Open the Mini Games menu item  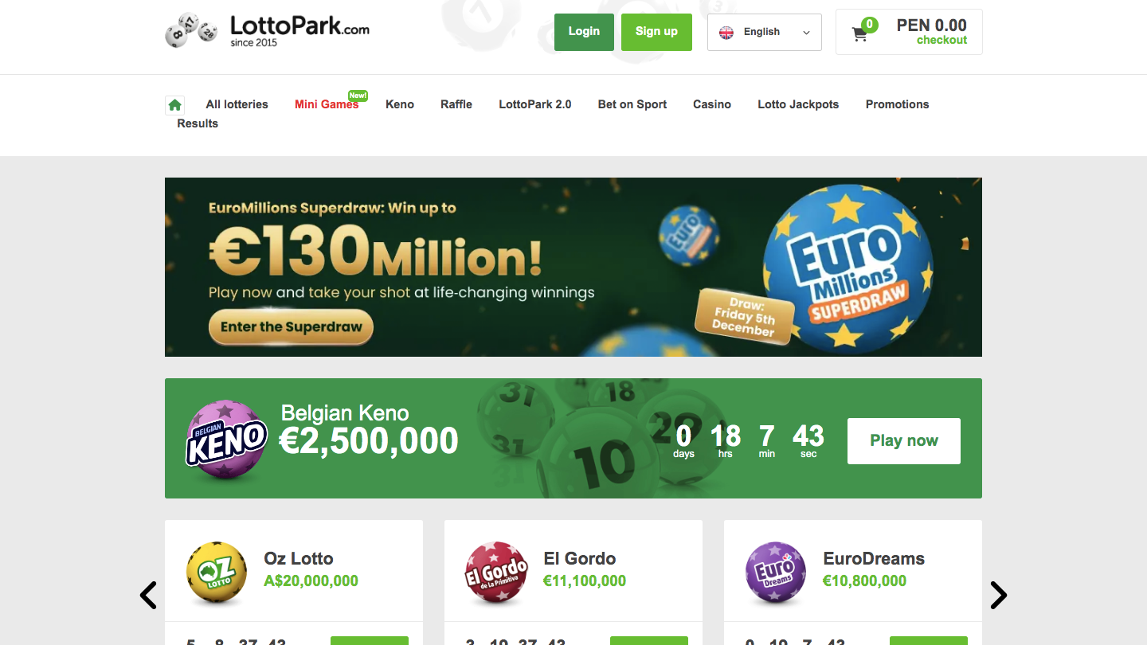[x=327, y=104]
